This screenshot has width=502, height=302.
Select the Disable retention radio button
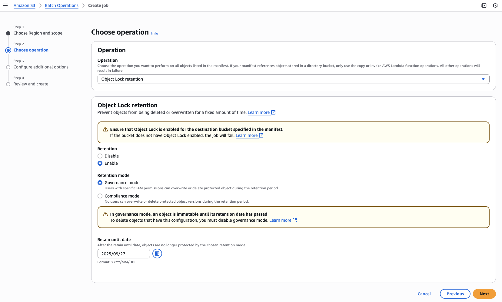coord(100,156)
